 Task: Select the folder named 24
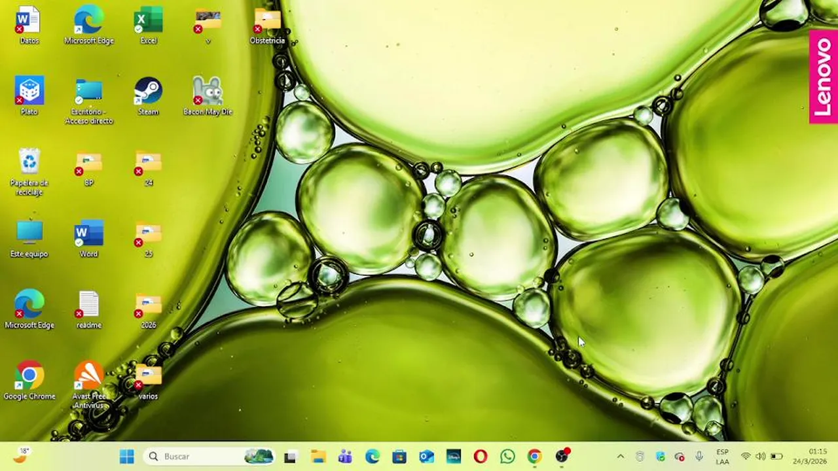[149, 169]
